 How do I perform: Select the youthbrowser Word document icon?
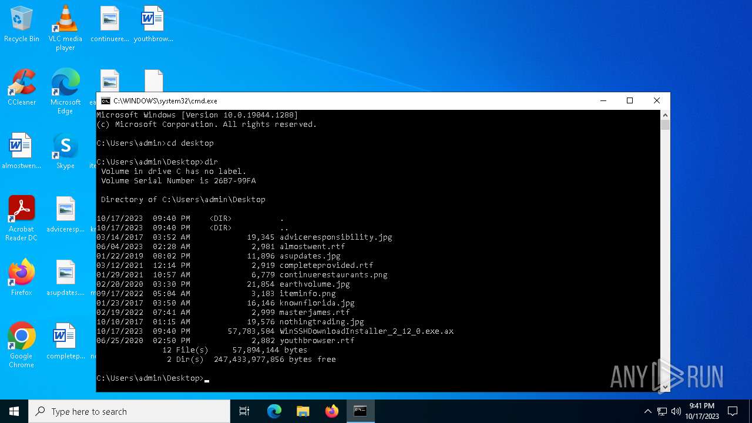(x=153, y=24)
